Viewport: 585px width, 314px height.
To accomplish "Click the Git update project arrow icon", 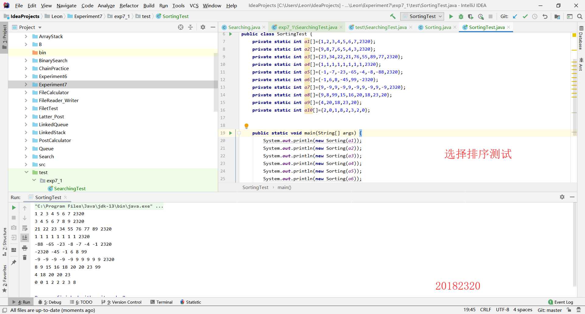I will pos(515,16).
